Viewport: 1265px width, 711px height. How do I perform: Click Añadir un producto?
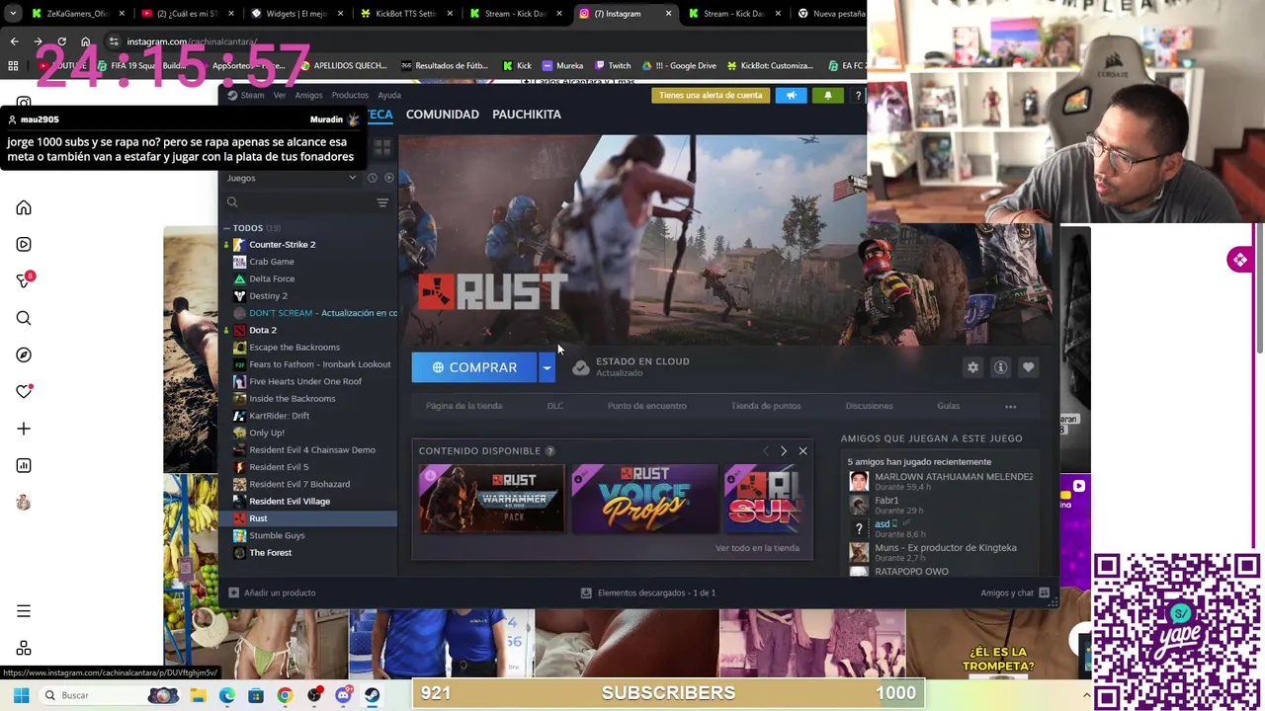pos(272,592)
